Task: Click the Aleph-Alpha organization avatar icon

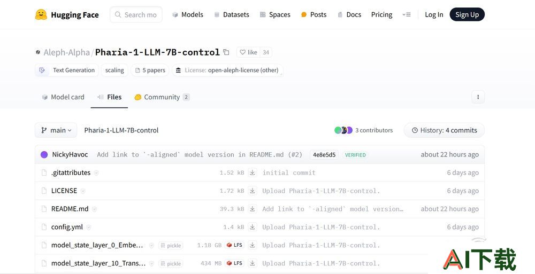Action: [x=38, y=52]
